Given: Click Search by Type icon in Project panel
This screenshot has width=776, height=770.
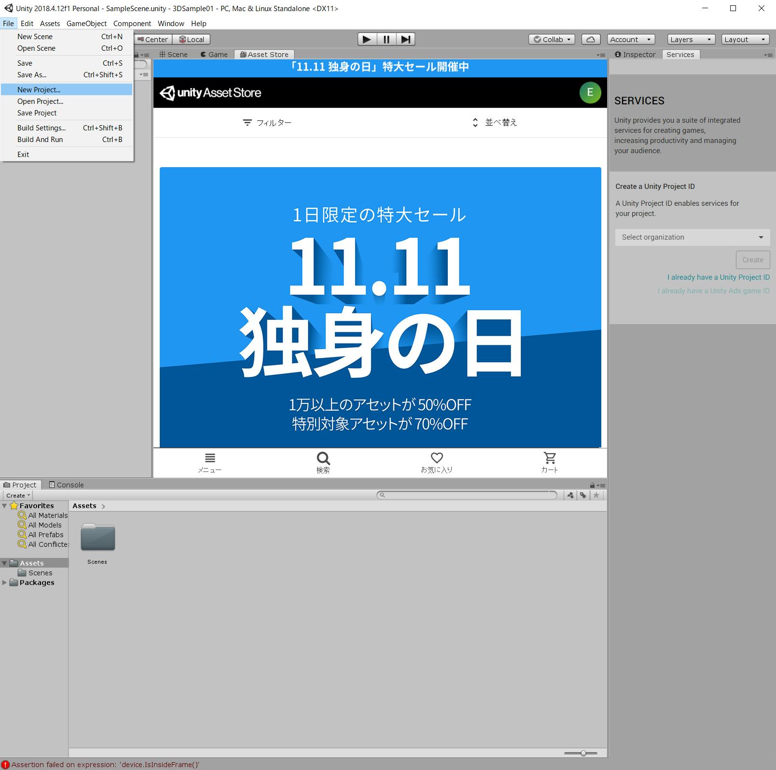Looking at the screenshot, I should (x=570, y=495).
